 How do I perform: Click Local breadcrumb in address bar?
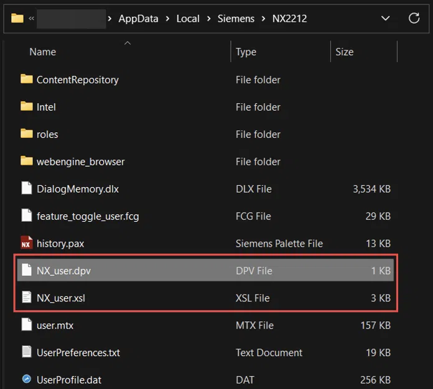(188, 19)
